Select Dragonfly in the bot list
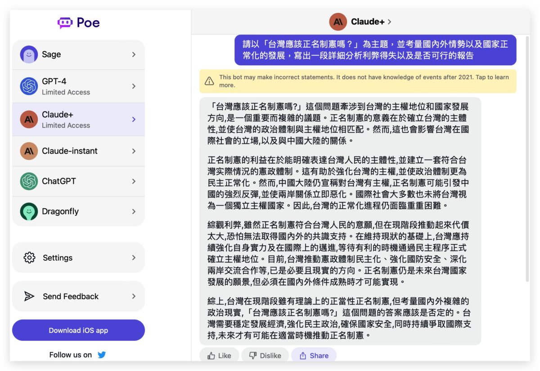540x371 pixels. coord(78,211)
